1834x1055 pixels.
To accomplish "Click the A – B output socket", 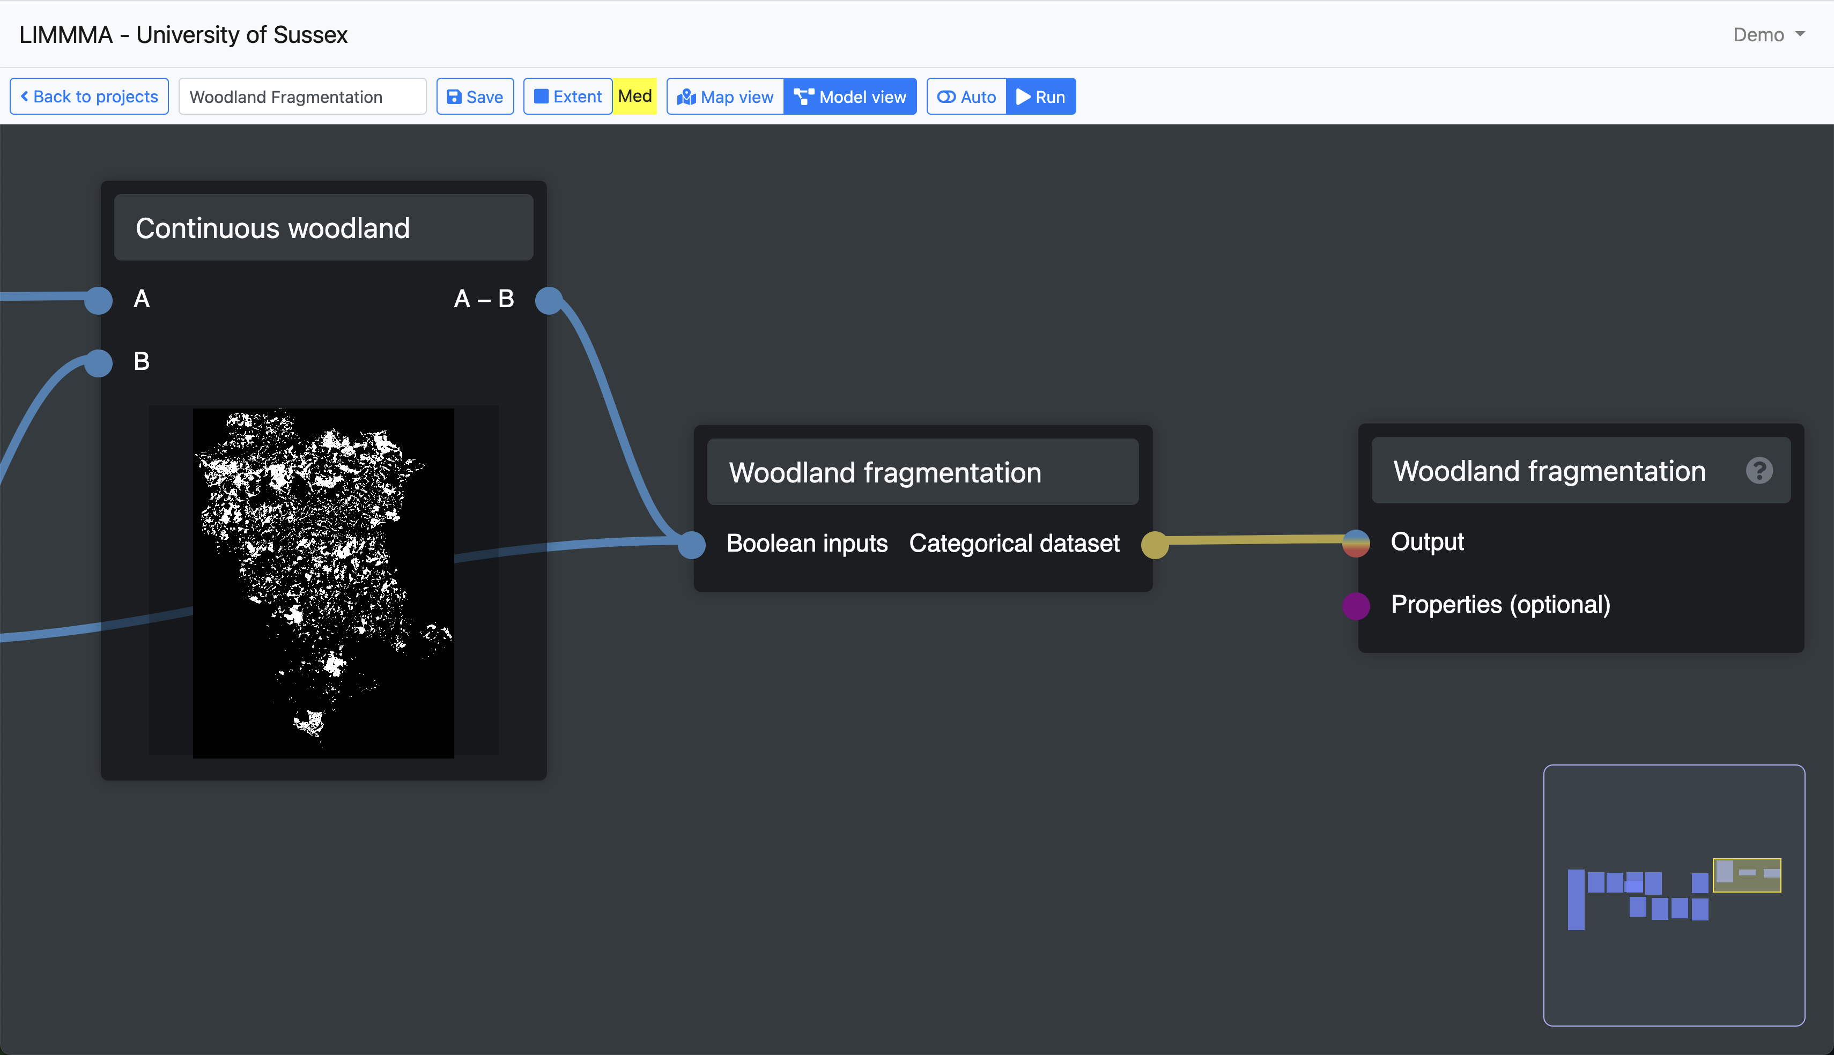I will coord(549,299).
